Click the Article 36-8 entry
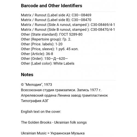This screenshot has height=137, width=137. pyautogui.click(x=37, y=54)
